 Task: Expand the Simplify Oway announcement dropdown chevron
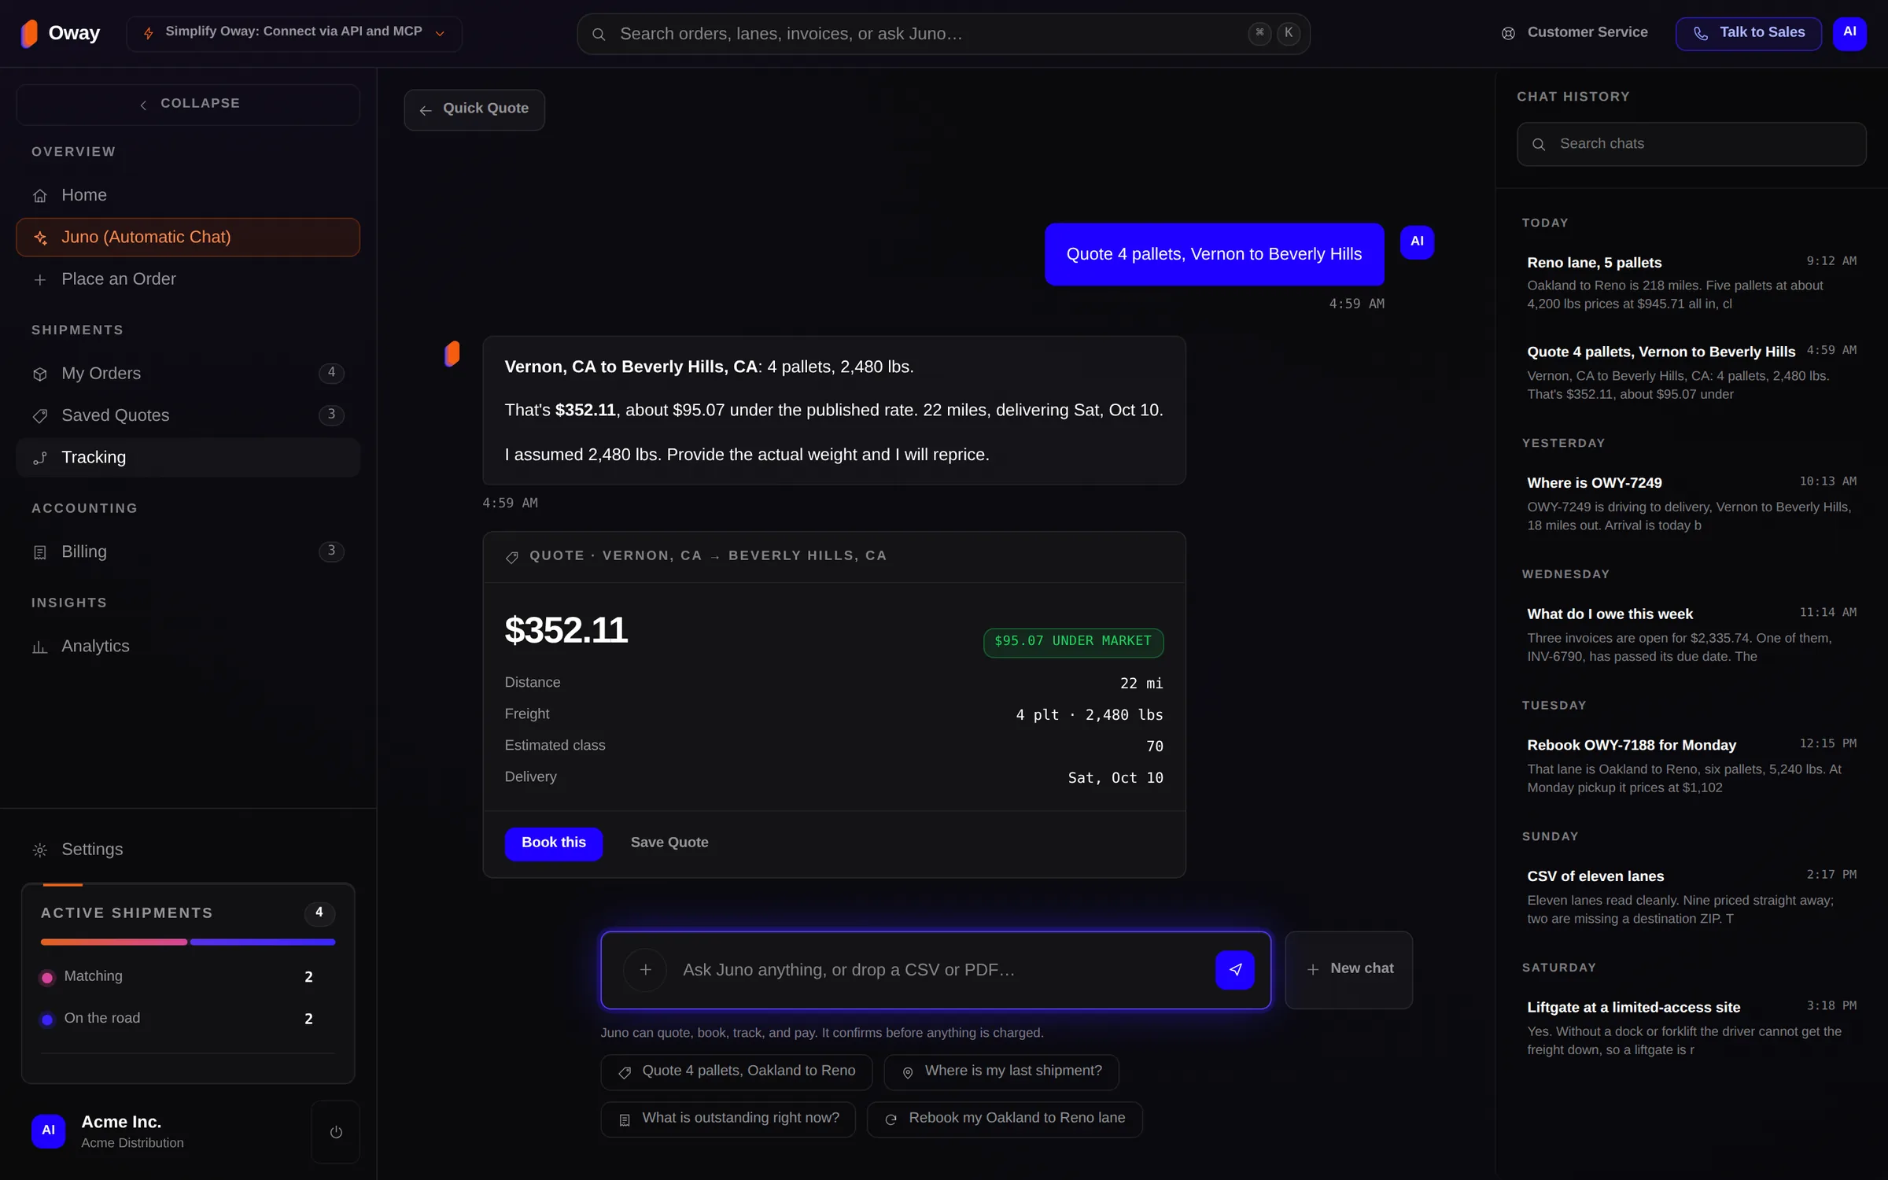tap(440, 33)
